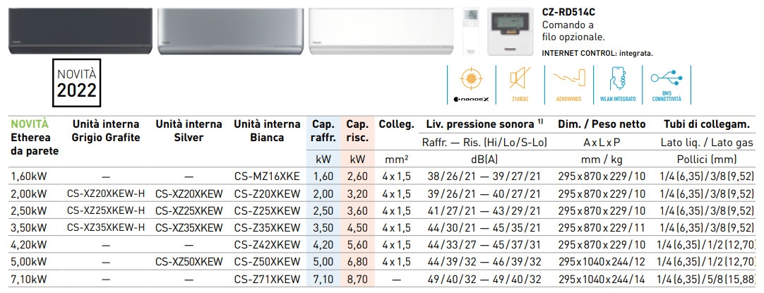764x293 pixels.
Task: Select model CS-Z71XKEW
Action: pyautogui.click(x=267, y=280)
